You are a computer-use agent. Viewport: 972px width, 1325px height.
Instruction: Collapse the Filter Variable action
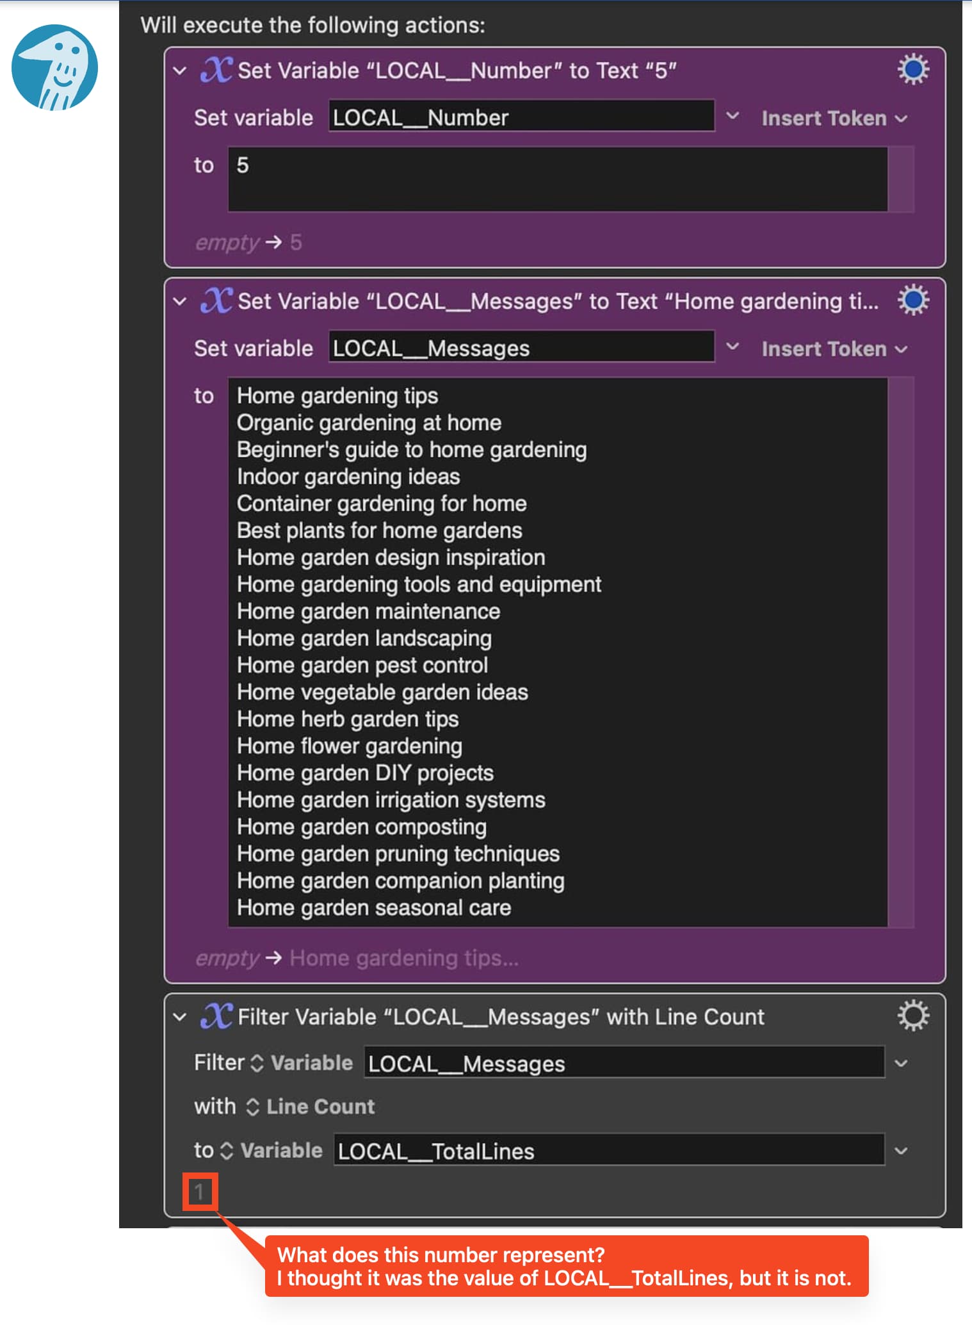click(180, 1017)
